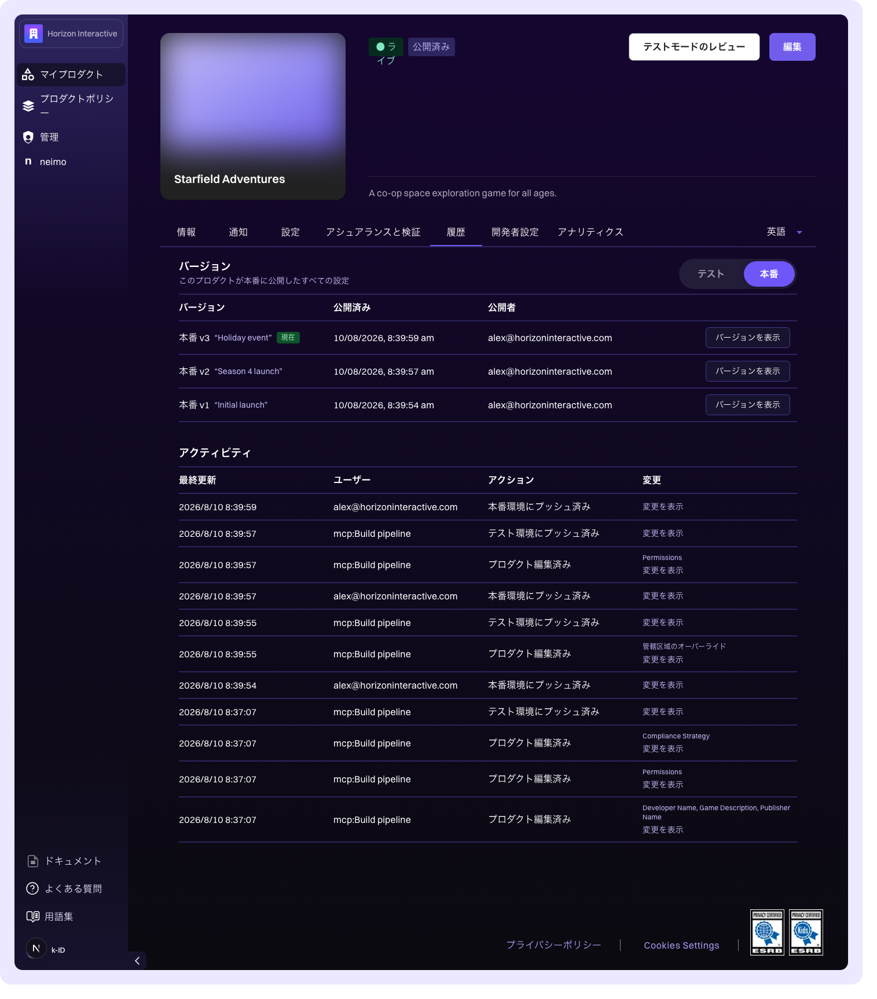Open the アナリティクス tab
The width and height of the screenshot is (877, 999).
[x=590, y=232]
